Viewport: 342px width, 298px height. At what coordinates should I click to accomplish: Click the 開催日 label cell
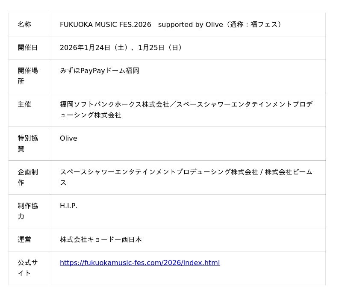pos(28,47)
